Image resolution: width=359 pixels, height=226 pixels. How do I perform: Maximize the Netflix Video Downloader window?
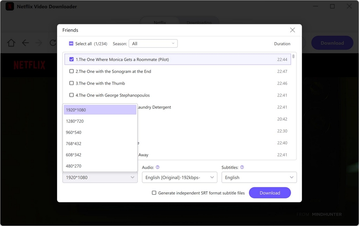coord(332,6)
